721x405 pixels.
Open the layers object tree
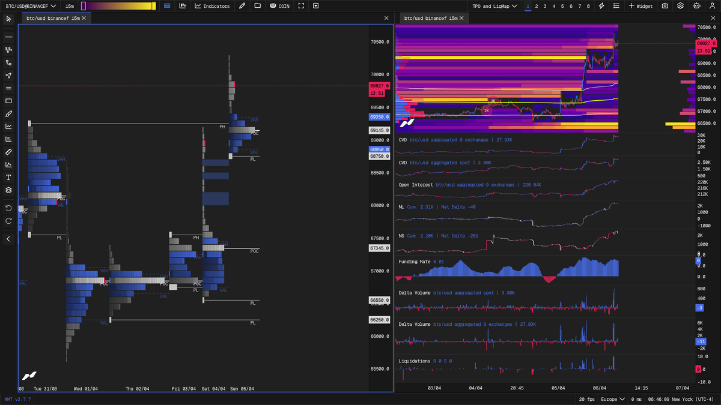[x=8, y=190]
